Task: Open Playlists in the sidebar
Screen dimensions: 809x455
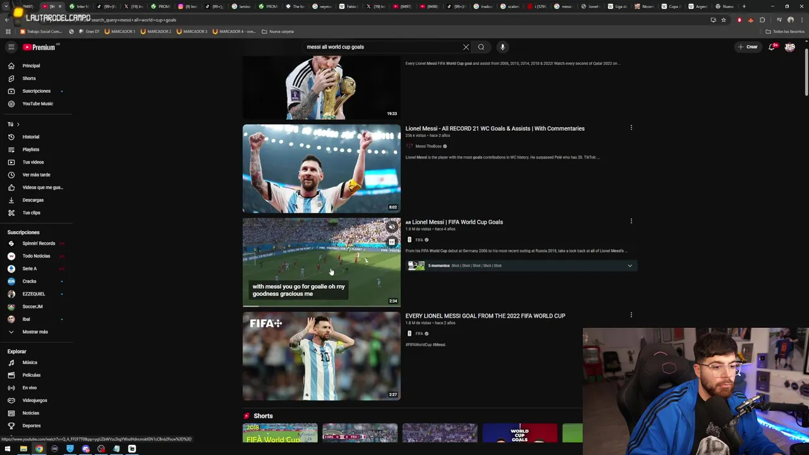Action: (x=30, y=150)
